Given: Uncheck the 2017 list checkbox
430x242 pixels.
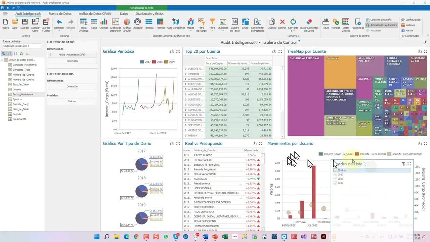Looking at the screenshot, I should point(335,175).
